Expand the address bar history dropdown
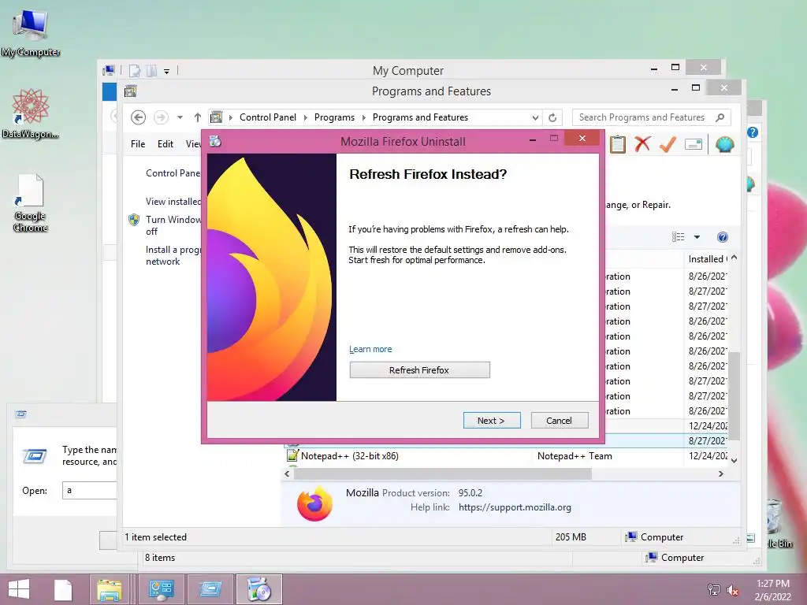 pyautogui.click(x=535, y=118)
